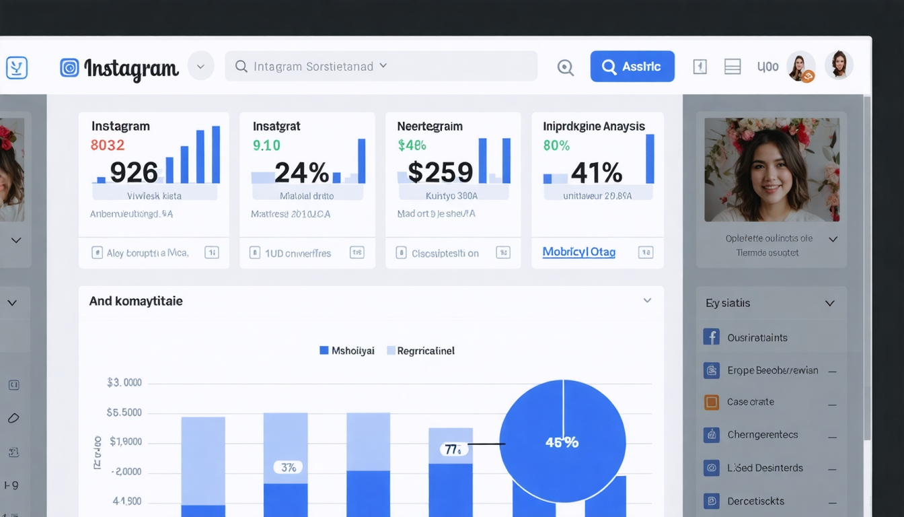Click the Instagram logo icon
904x517 pixels.
(x=69, y=67)
